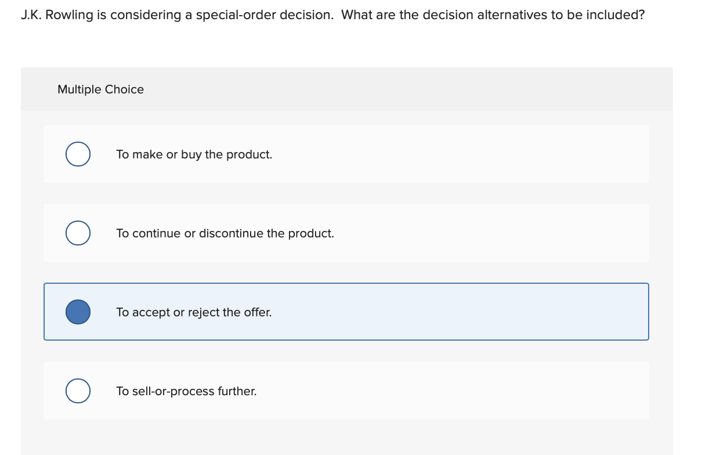Image resolution: width=709 pixels, height=455 pixels.
Task: Click the "To make or buy the product." text
Action: (x=194, y=154)
